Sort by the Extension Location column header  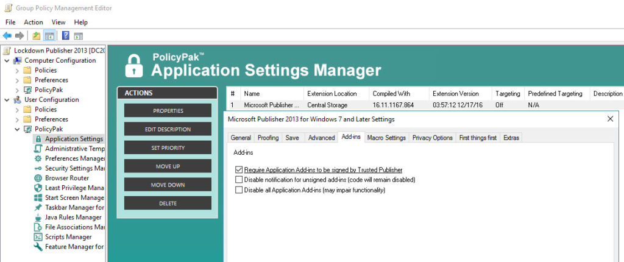[336, 94]
